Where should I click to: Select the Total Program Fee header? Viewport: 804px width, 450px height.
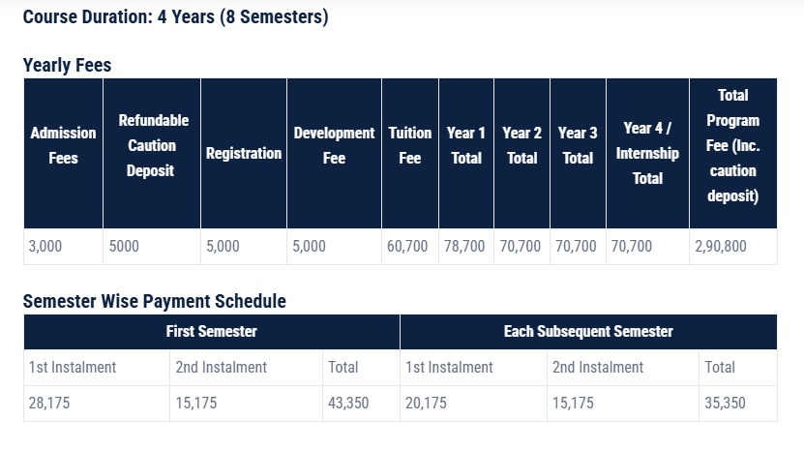point(732,145)
